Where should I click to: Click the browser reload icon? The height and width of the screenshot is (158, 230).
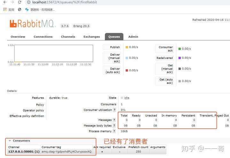pyautogui.click(x=19, y=2)
